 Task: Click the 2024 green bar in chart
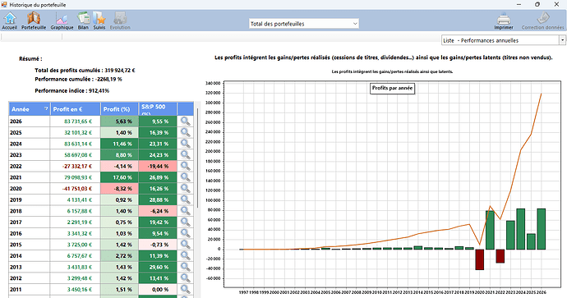[521, 229]
